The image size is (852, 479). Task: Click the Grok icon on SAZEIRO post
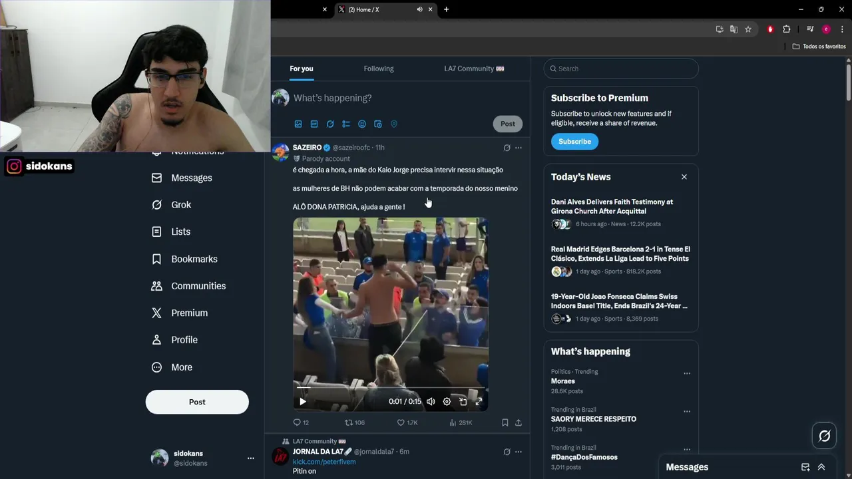[x=507, y=148]
